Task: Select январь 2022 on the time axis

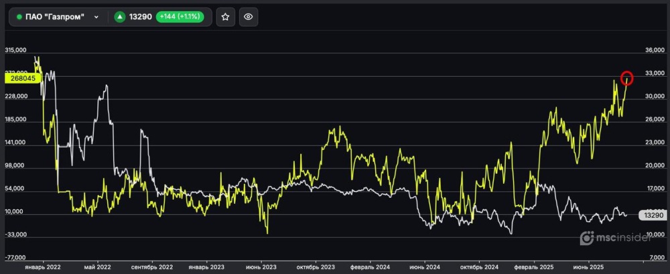Action: (x=42, y=266)
